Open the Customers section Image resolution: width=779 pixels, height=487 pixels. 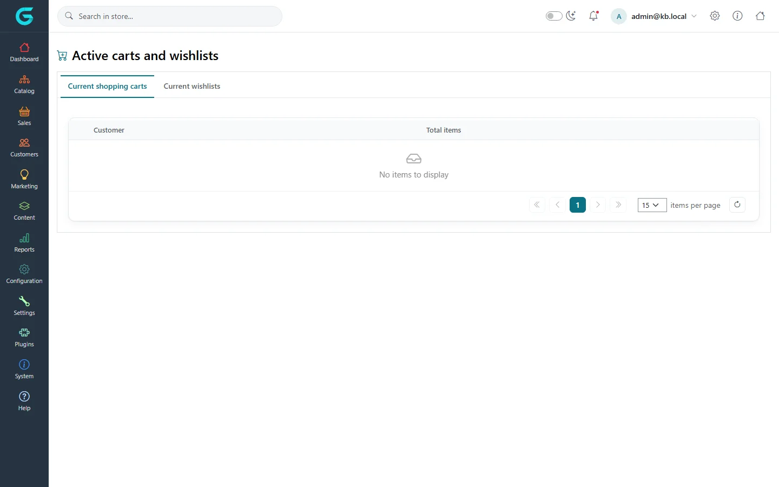tap(24, 148)
